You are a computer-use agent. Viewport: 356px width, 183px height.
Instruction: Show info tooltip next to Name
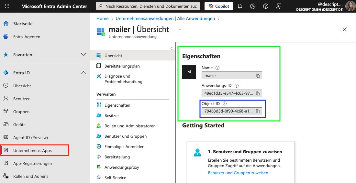(x=217, y=68)
